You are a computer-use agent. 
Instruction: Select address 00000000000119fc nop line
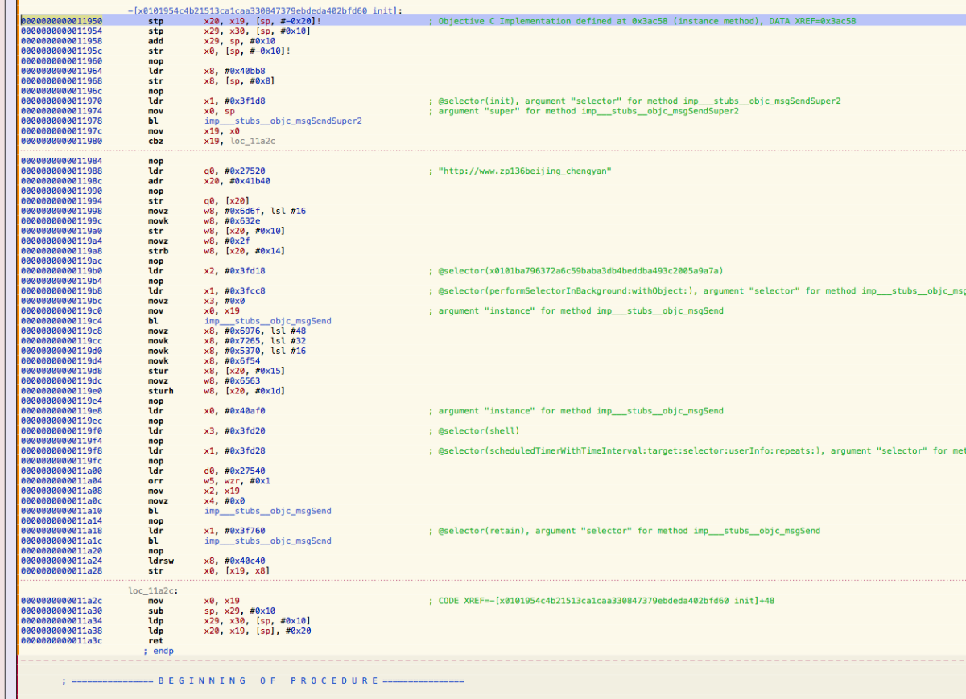(x=61, y=461)
